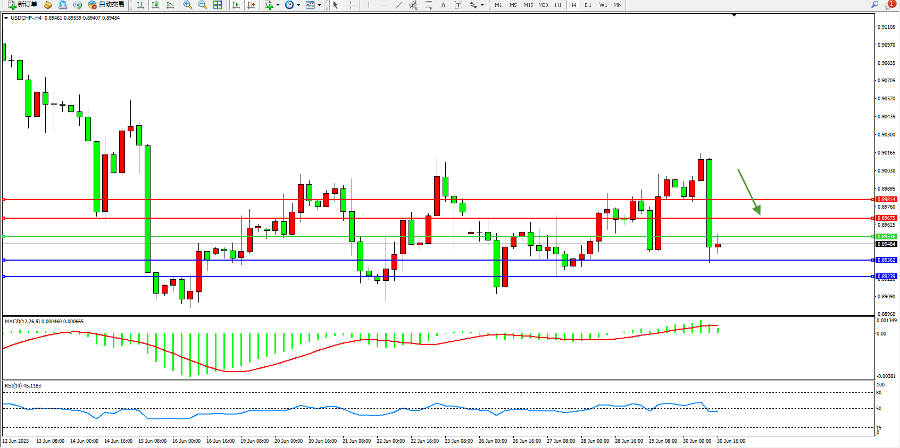Open the notifications chat icon with badge
This screenshot has width=900, height=448.
(889, 5)
